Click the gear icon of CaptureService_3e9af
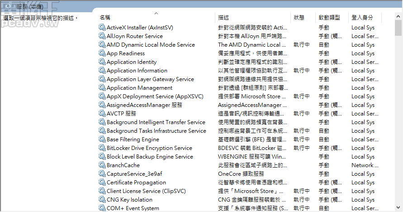The width and height of the screenshot is (403, 212). 102,173
